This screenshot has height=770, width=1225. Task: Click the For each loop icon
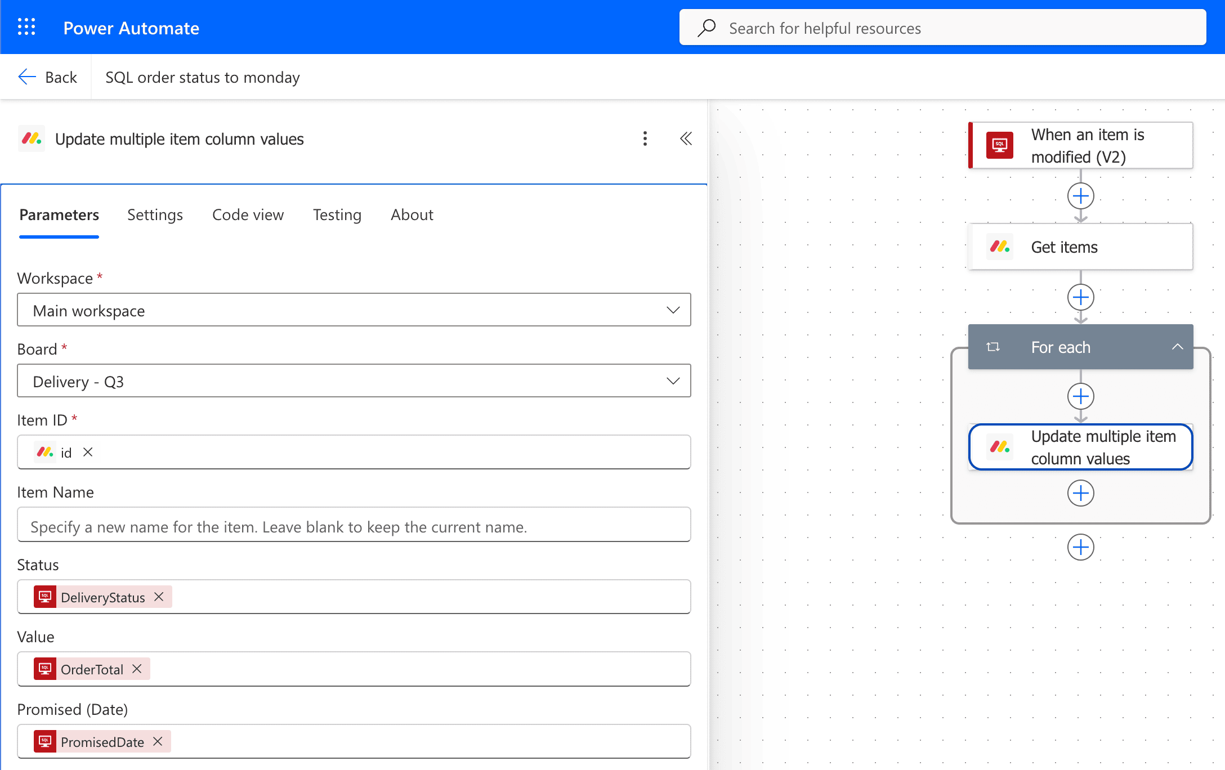click(x=993, y=347)
